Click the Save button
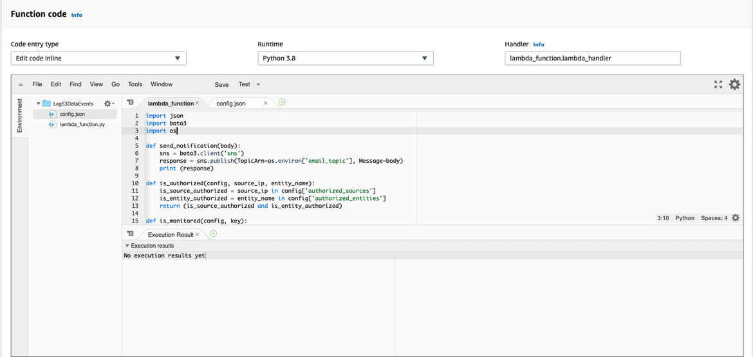Screen dimensions: 753x357 (x=221, y=84)
